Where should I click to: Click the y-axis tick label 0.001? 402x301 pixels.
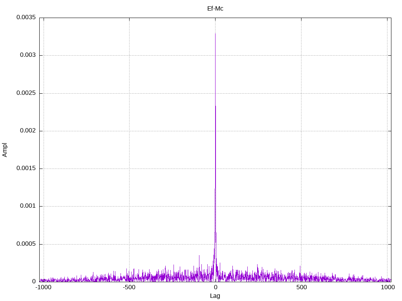coord(28,206)
